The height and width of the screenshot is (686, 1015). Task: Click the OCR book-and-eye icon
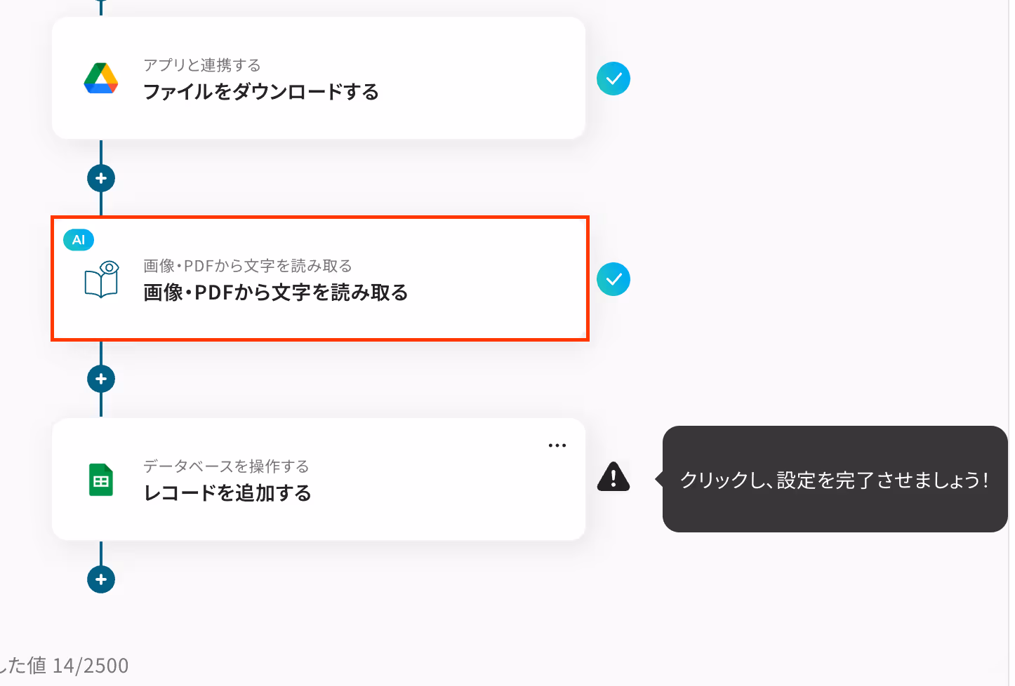tap(102, 279)
